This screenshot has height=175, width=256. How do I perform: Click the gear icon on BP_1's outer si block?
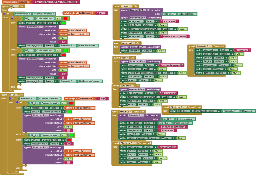click(5, 14)
